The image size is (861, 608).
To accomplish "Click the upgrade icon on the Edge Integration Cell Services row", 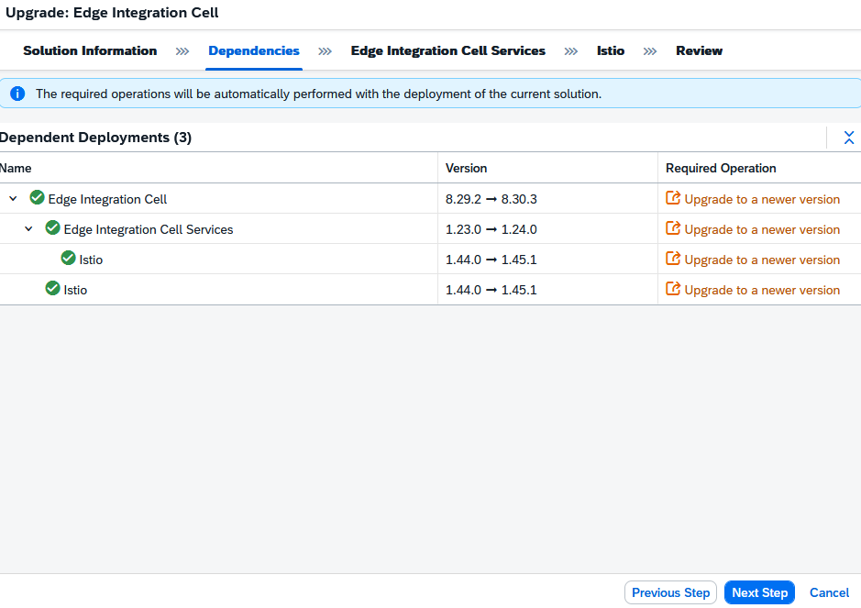I will pyautogui.click(x=672, y=228).
